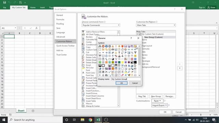The height and width of the screenshot is (123, 219).
Task: Choose the pushpin symbol
Action: (x=113, y=53)
